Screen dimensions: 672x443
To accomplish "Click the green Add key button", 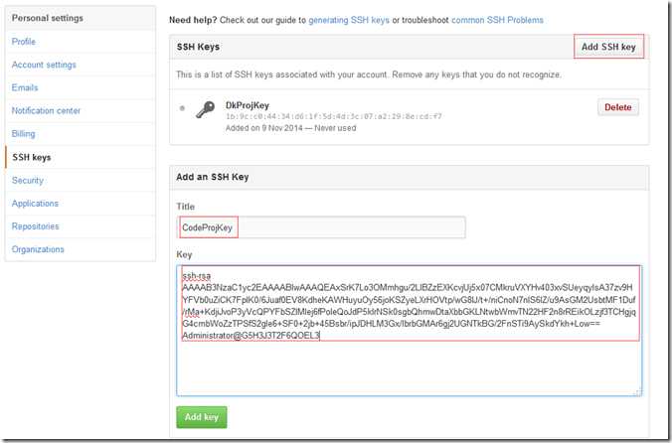I will [x=202, y=417].
